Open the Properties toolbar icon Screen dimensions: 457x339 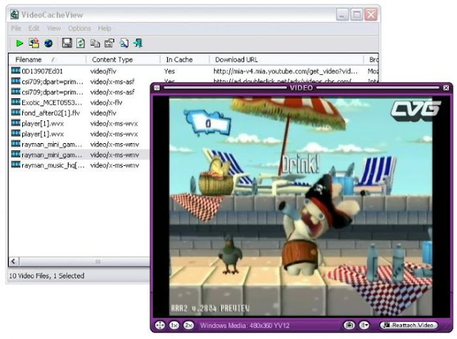pos(109,43)
